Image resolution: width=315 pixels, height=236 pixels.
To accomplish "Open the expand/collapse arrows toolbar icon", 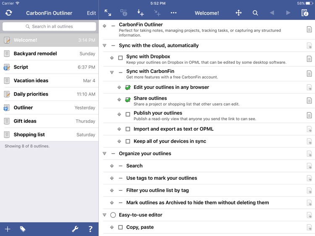I will [108, 13].
